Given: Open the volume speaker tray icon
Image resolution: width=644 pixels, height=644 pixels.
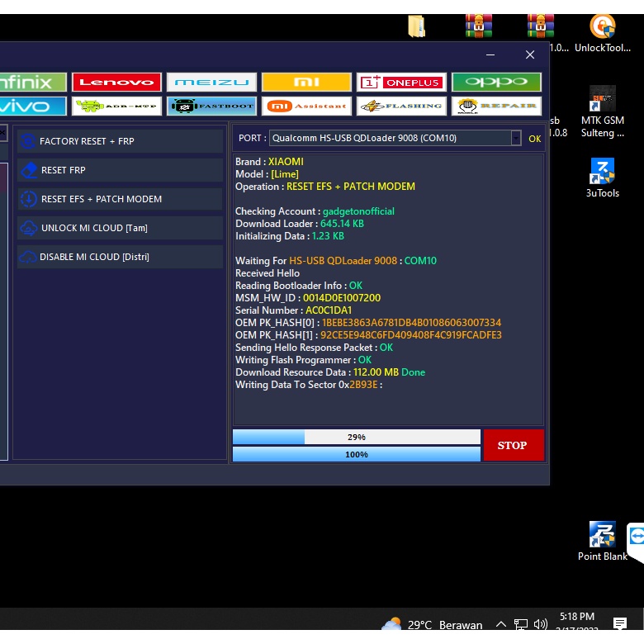Looking at the screenshot, I should [x=540, y=624].
